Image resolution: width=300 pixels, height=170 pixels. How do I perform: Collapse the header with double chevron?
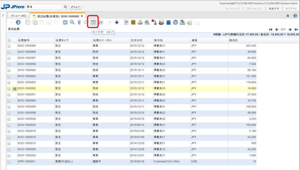287,16
